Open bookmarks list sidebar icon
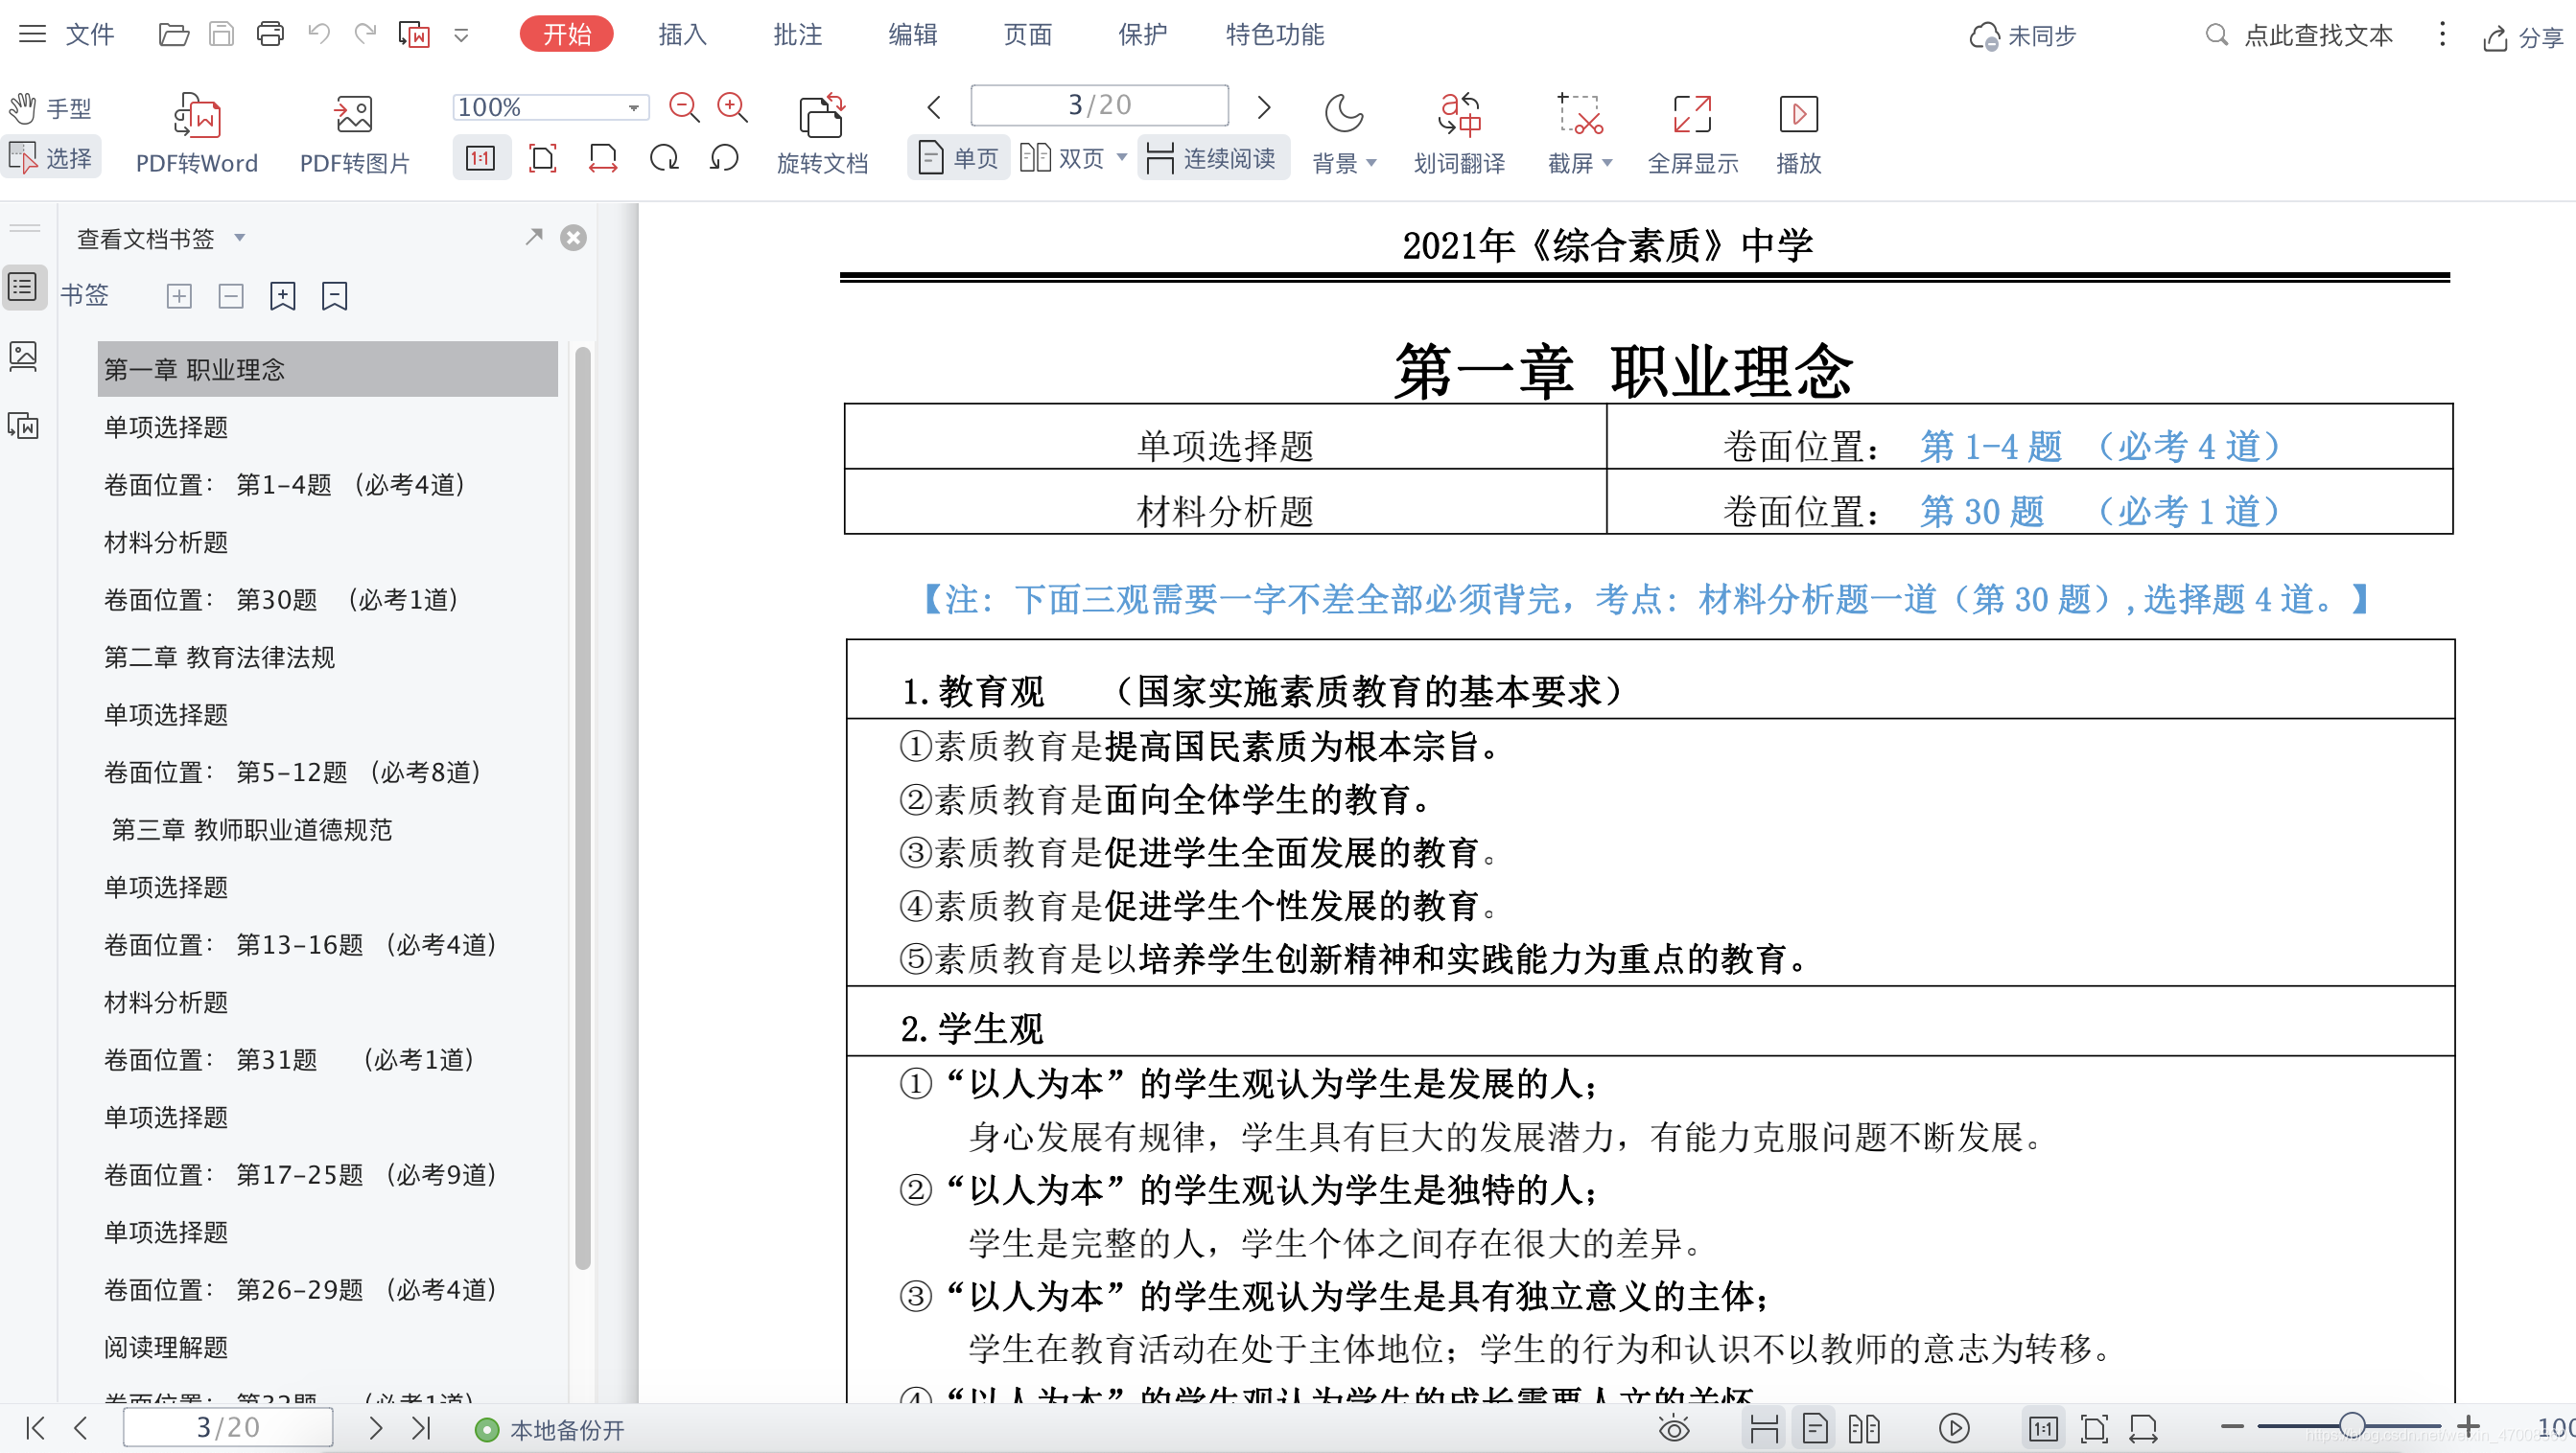 pyautogui.click(x=23, y=288)
